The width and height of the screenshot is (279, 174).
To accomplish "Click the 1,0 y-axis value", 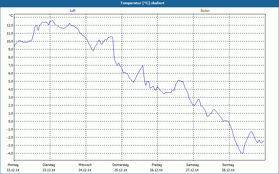I will pos(10,113).
